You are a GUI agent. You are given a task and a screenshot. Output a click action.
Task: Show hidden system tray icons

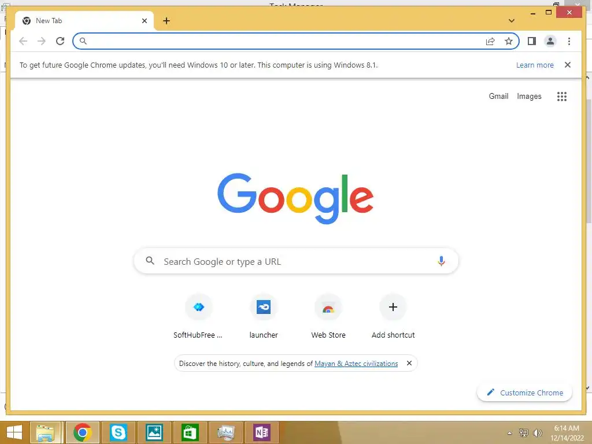510,433
